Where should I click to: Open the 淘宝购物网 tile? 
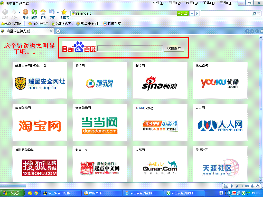pyautogui.click(x=40, y=122)
